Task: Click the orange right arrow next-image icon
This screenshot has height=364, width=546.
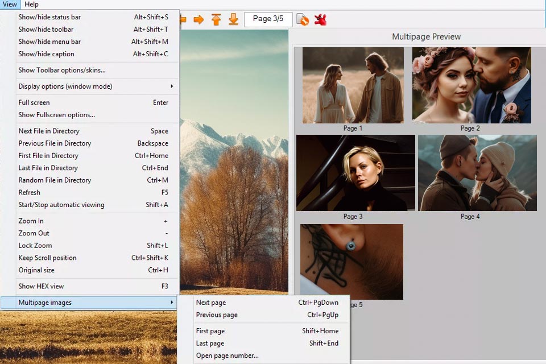Action: [x=198, y=19]
